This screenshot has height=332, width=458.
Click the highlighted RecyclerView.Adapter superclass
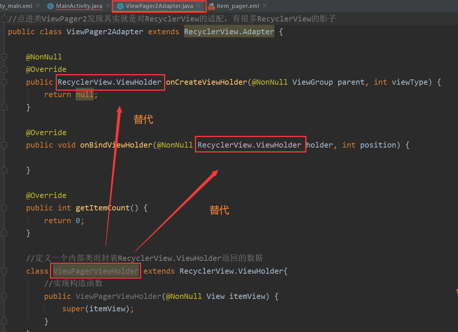(x=229, y=32)
